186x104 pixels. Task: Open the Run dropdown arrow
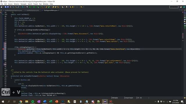[x=36, y=7]
